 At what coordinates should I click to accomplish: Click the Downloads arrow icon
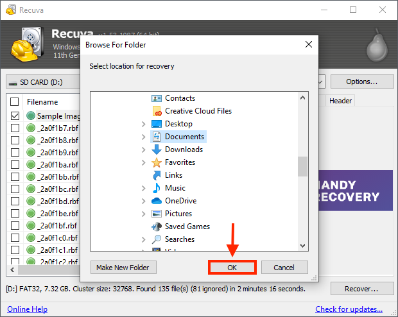point(157,150)
